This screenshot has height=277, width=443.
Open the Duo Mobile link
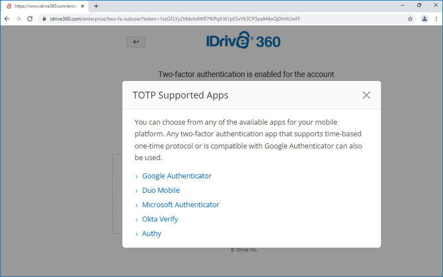(x=161, y=190)
